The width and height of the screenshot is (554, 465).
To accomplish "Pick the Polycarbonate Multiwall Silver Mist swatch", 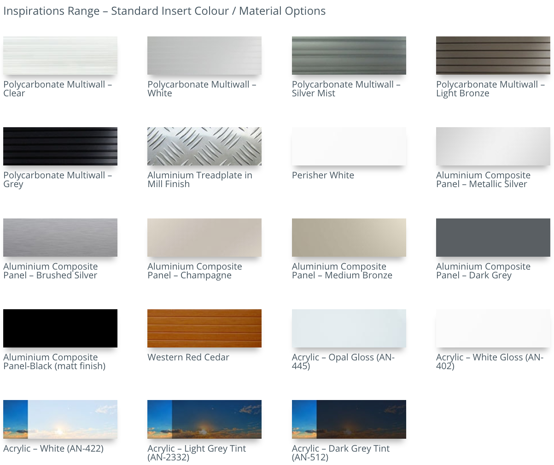I will pyautogui.click(x=349, y=55).
